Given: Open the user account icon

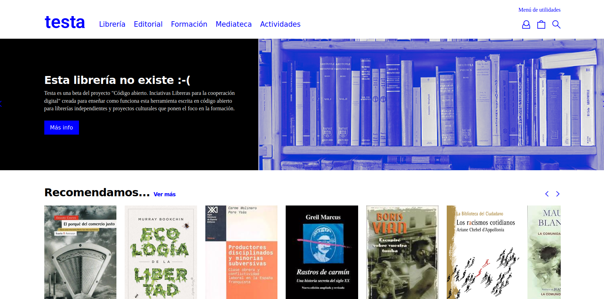Looking at the screenshot, I should (x=526, y=25).
